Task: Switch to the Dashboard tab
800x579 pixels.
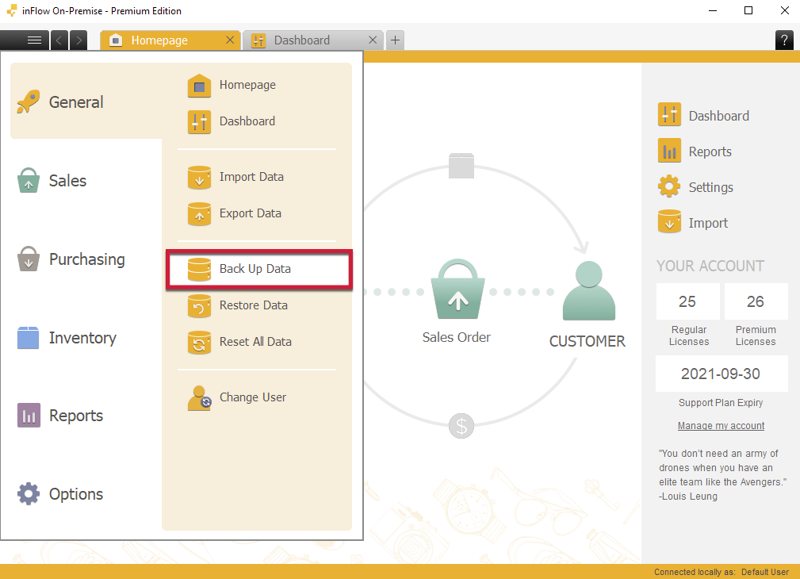Action: click(313, 40)
